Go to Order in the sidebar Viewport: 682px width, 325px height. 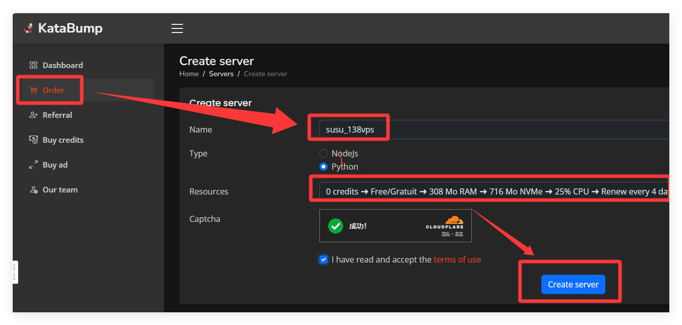[x=53, y=90]
